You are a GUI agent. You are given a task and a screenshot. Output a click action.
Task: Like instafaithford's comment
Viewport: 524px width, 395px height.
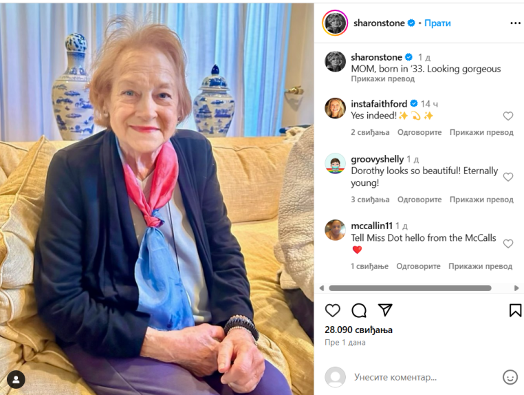[x=508, y=116]
